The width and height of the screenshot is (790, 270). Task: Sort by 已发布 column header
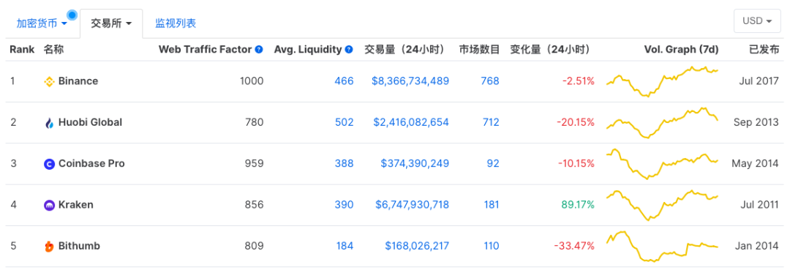tap(764, 49)
